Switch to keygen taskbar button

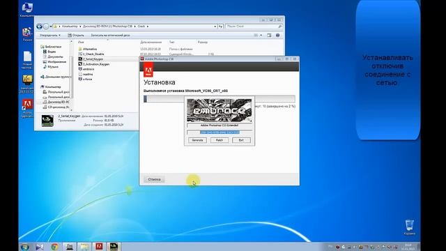tap(114, 246)
